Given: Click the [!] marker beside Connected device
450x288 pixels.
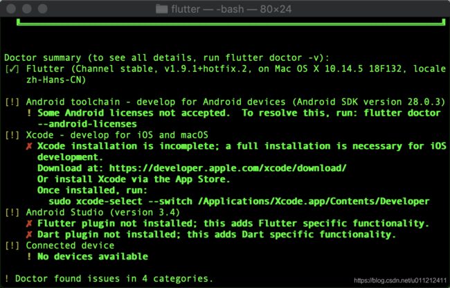Looking at the screenshot, I should pos(12,246).
